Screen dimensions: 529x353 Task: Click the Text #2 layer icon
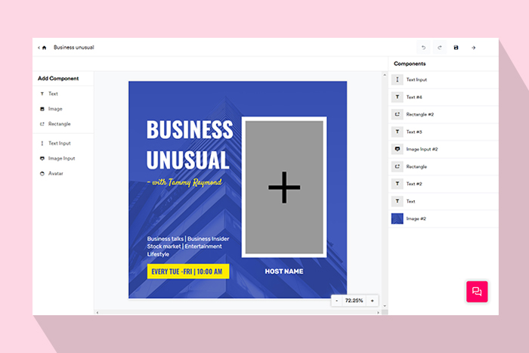tap(397, 184)
